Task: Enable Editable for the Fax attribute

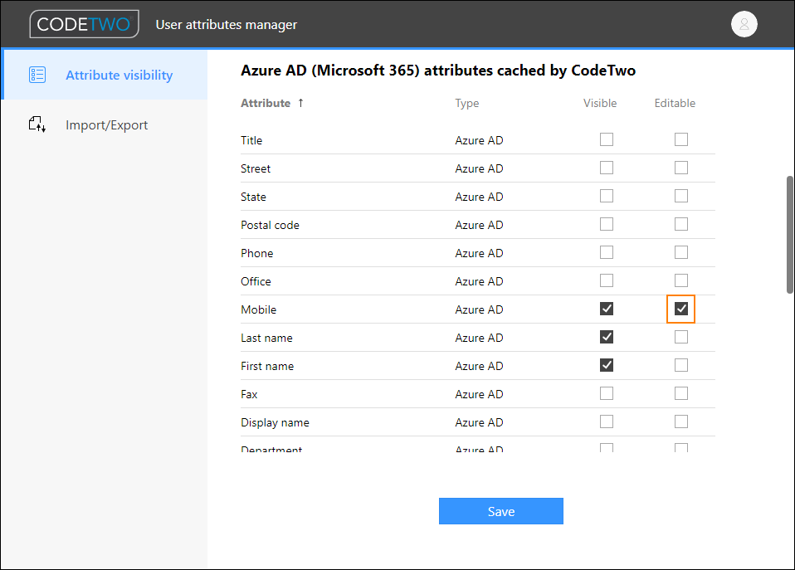Action: (681, 393)
